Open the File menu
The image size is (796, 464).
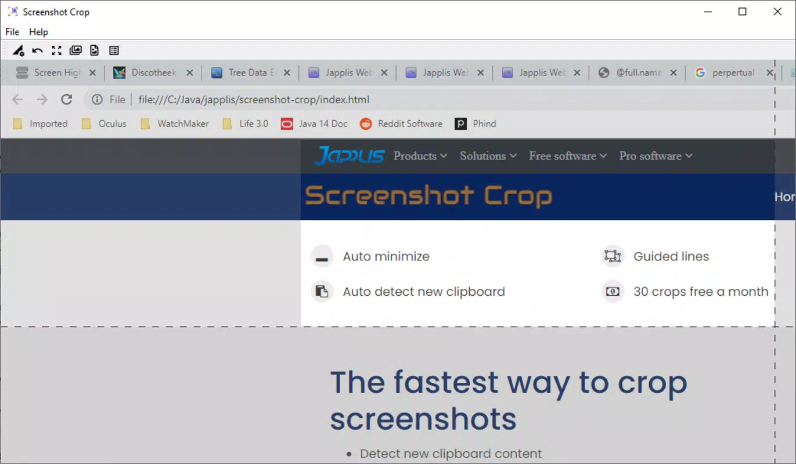[12, 32]
